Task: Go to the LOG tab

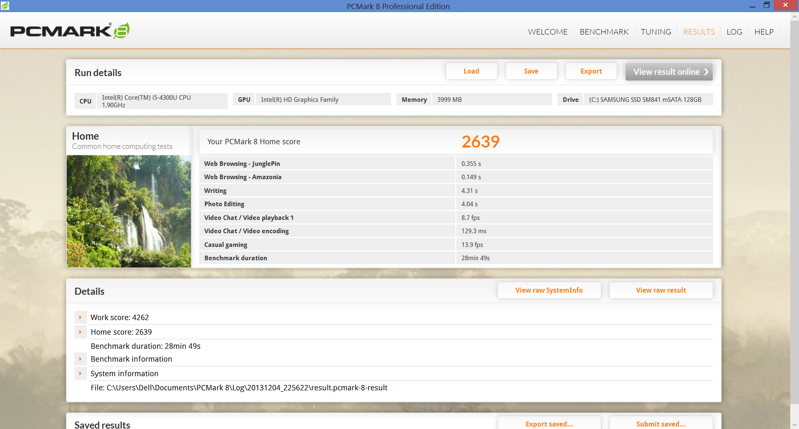Action: click(x=734, y=32)
